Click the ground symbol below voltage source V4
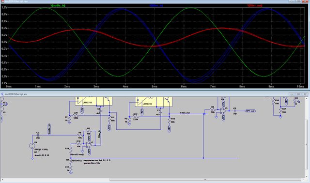The width and height of the screenshot is (310, 183). (32, 158)
